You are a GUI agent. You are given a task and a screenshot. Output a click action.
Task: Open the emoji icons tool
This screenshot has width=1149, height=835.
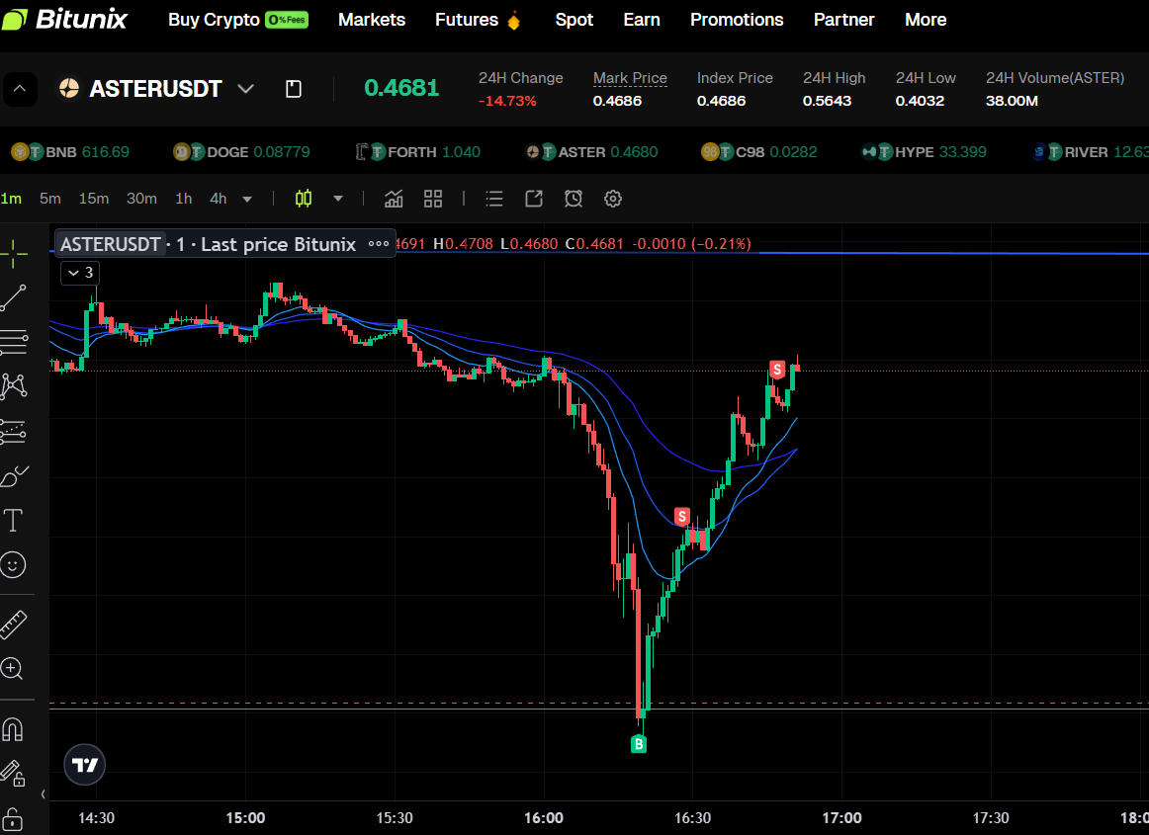(13, 564)
